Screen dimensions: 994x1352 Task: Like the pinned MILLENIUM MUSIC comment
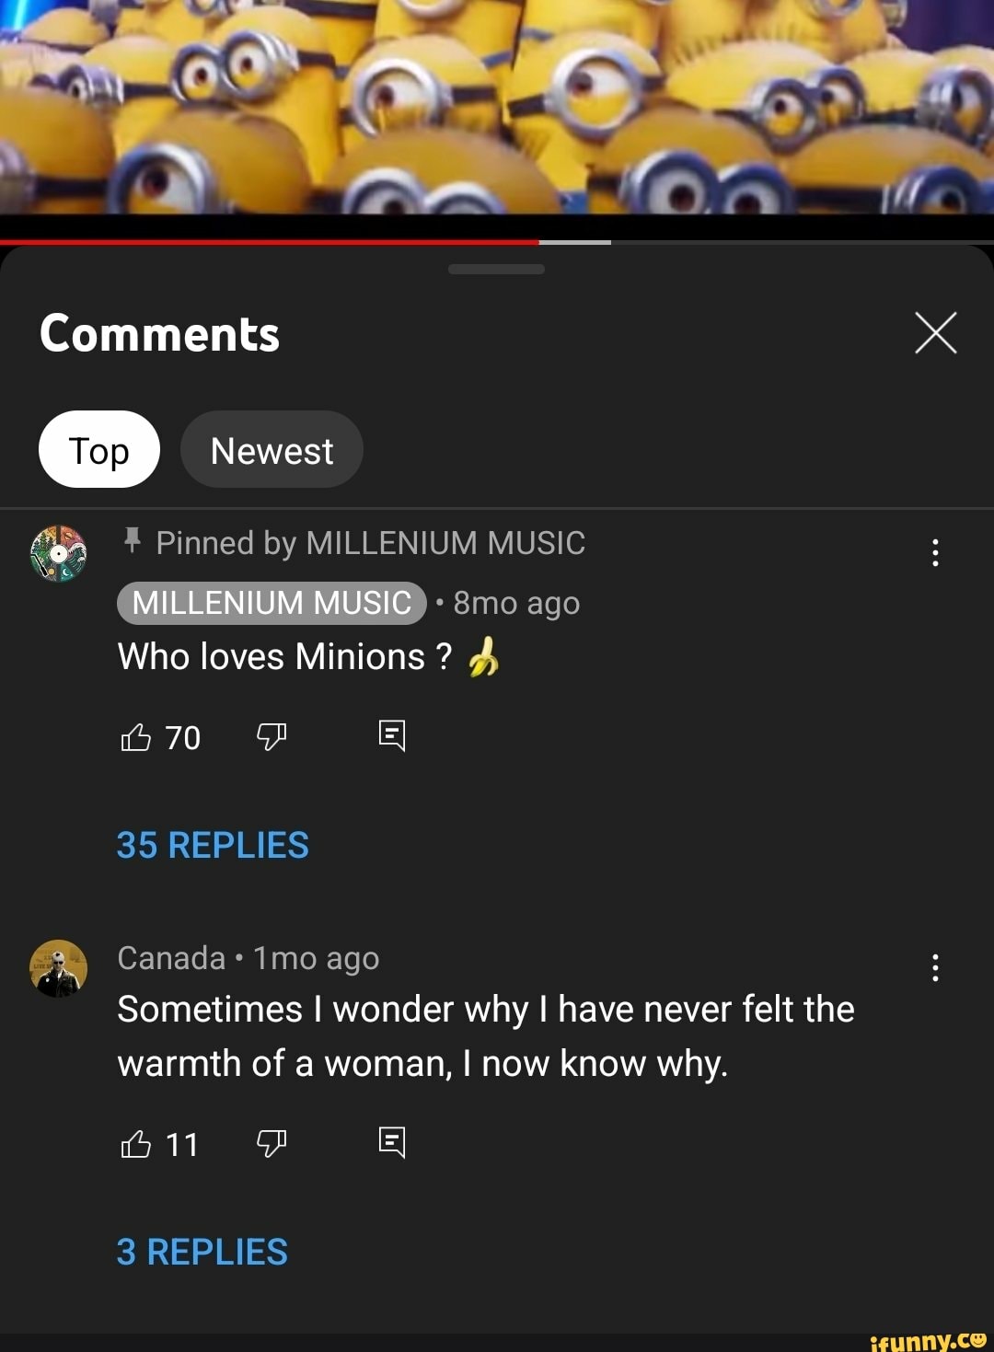(136, 737)
